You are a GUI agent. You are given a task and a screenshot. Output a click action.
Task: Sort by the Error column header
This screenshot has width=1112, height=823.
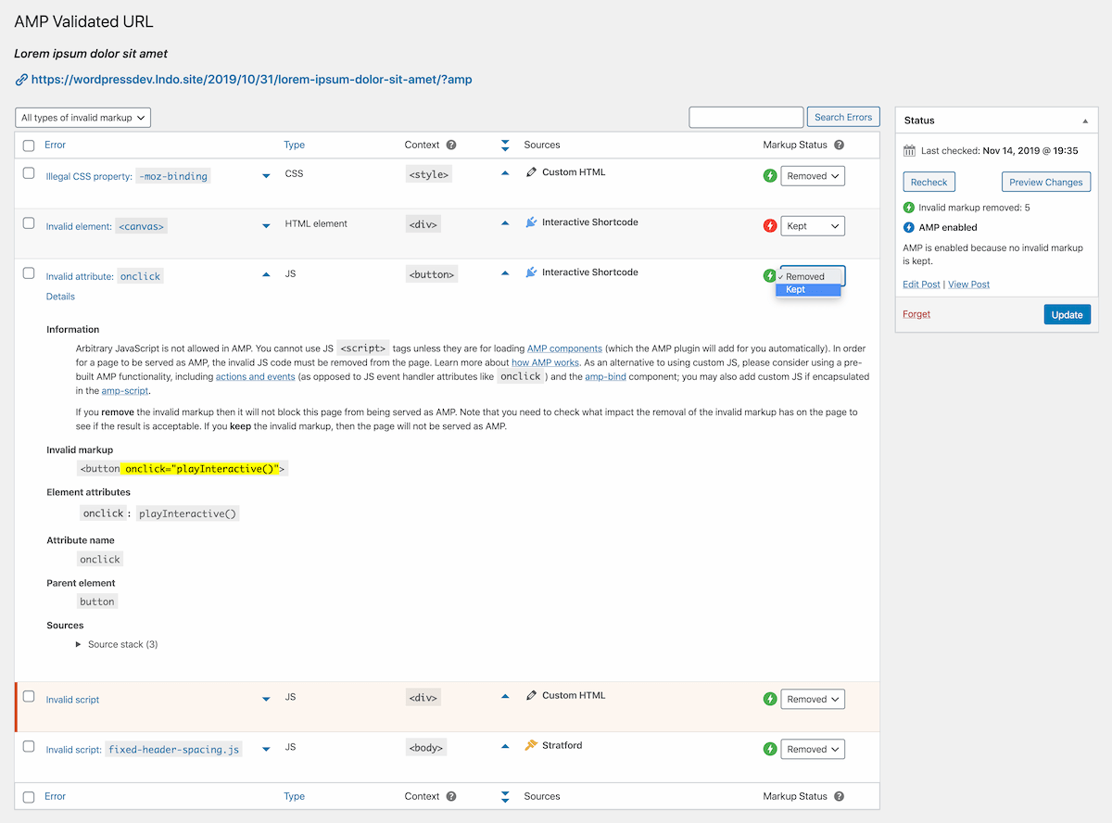point(55,145)
